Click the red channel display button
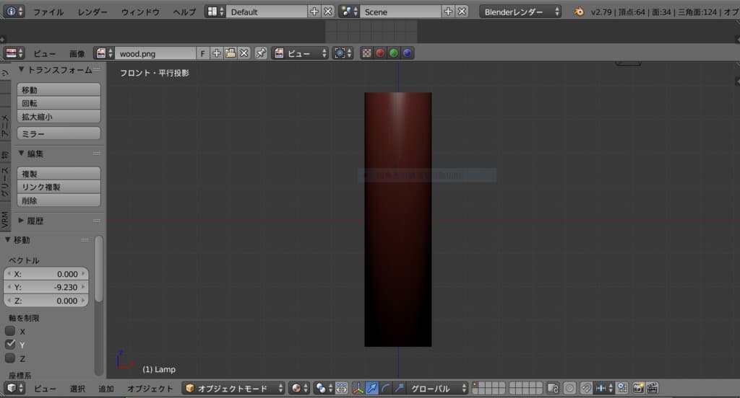 coord(380,53)
